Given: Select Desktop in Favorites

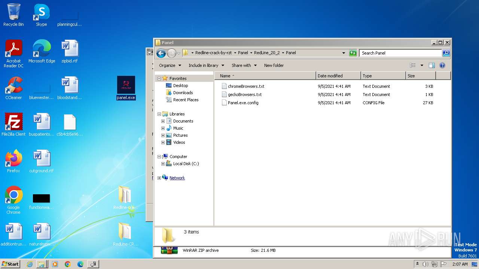Looking at the screenshot, I should click(180, 86).
